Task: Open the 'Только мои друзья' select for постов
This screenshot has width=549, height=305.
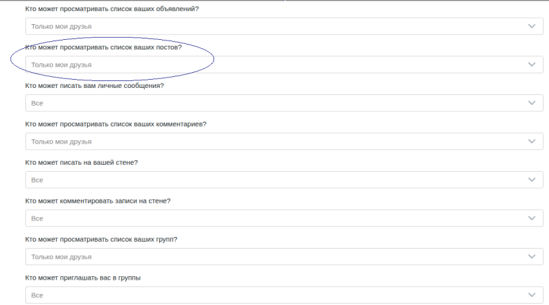Action: tap(274, 65)
